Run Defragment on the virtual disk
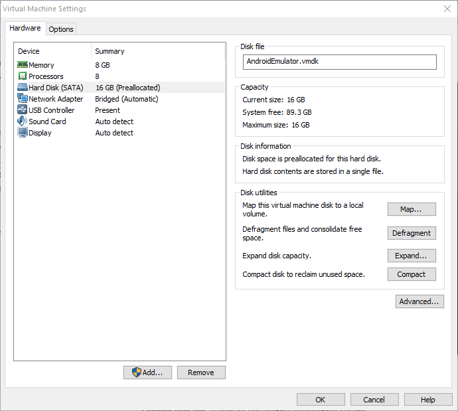Screen dimensions: 458x411 (412, 233)
